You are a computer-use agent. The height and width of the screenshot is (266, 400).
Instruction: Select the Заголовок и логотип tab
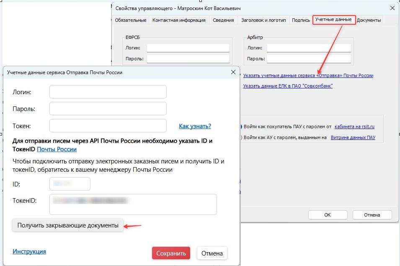pyautogui.click(x=263, y=20)
